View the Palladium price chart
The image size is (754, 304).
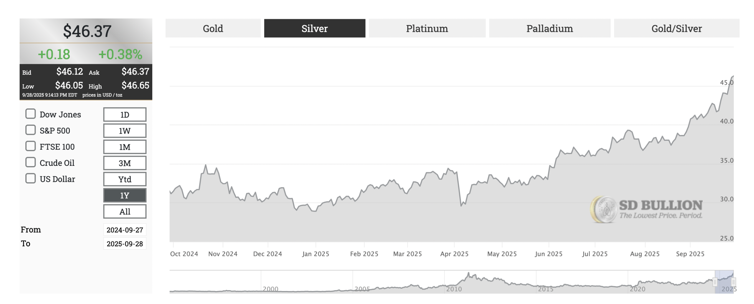click(x=550, y=28)
